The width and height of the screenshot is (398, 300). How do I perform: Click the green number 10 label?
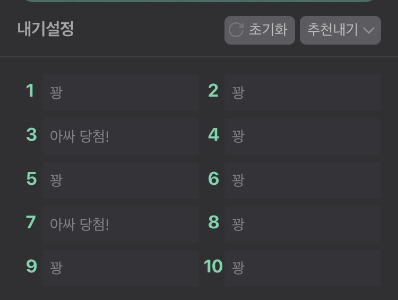click(213, 267)
